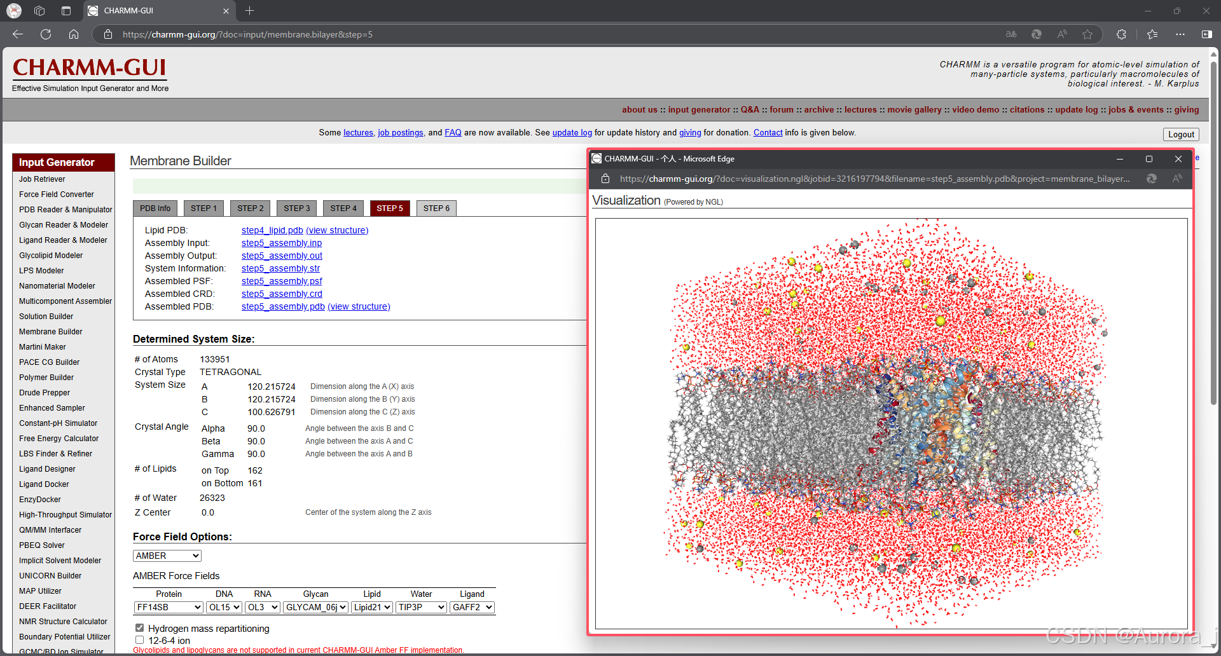Screen dimensions: 1221x656
Task: Open the Ligand GAFF2 dropdown
Action: [x=472, y=607]
